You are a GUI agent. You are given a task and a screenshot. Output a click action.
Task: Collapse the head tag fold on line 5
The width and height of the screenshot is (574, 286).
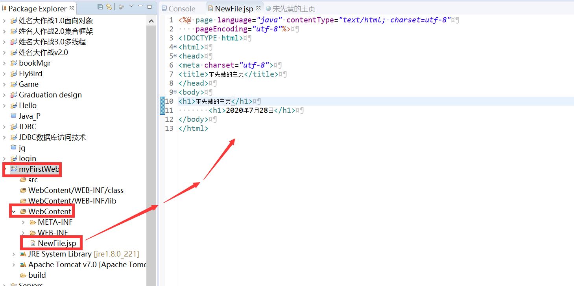(175, 56)
